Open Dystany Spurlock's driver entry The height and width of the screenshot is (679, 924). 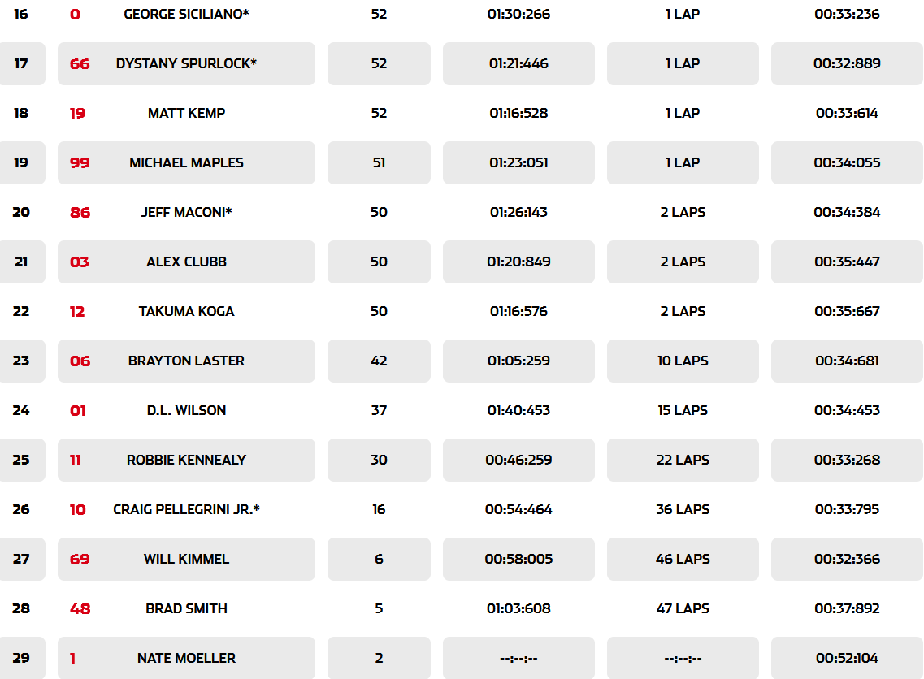click(x=186, y=63)
